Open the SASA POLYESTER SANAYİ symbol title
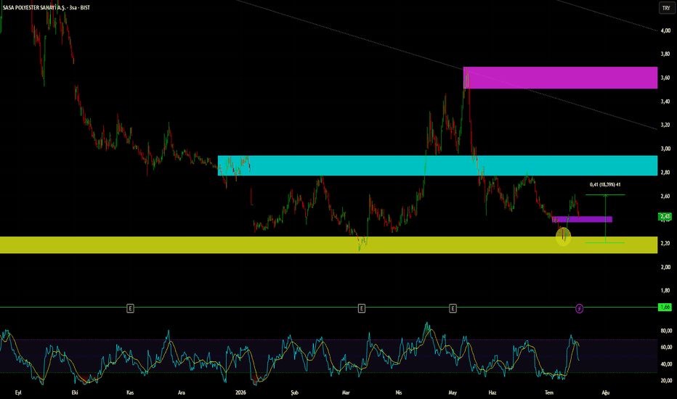The image size is (677, 399). click(46, 7)
